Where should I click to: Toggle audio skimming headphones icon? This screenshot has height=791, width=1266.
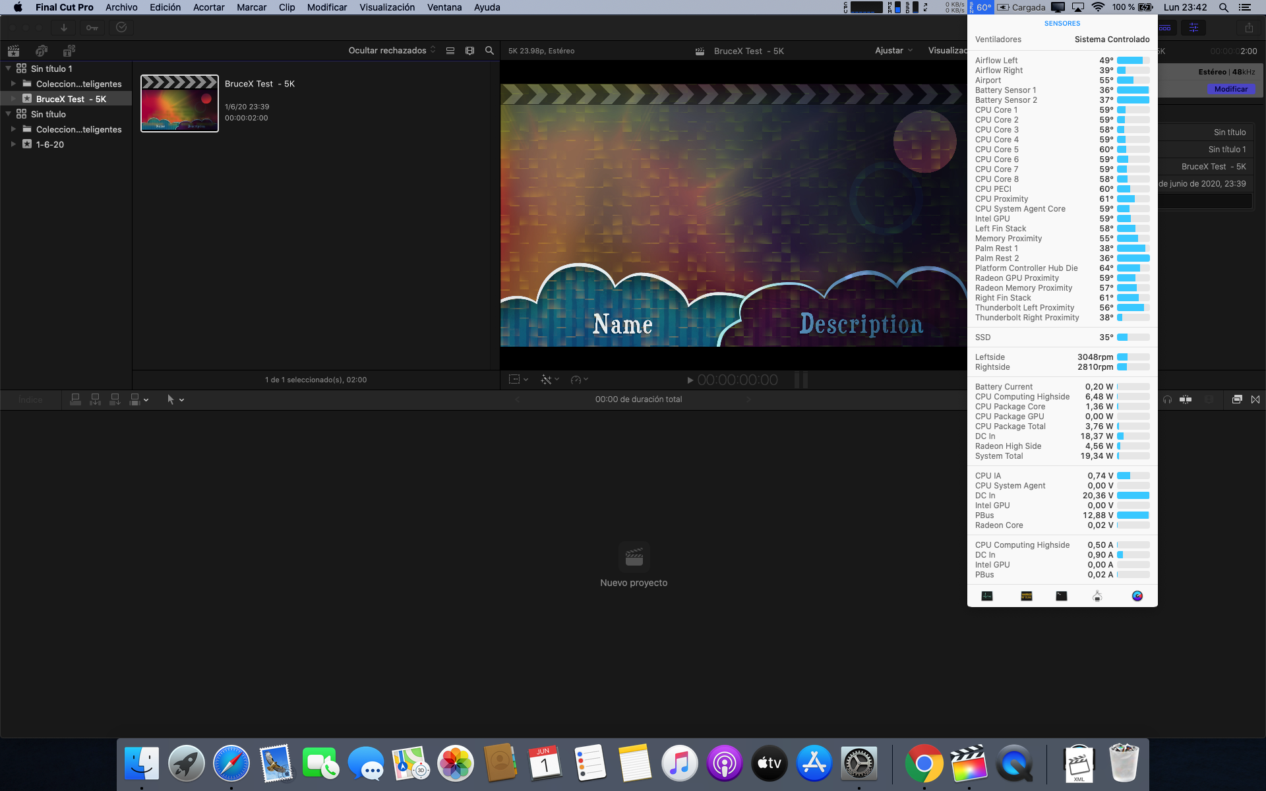point(1168,399)
